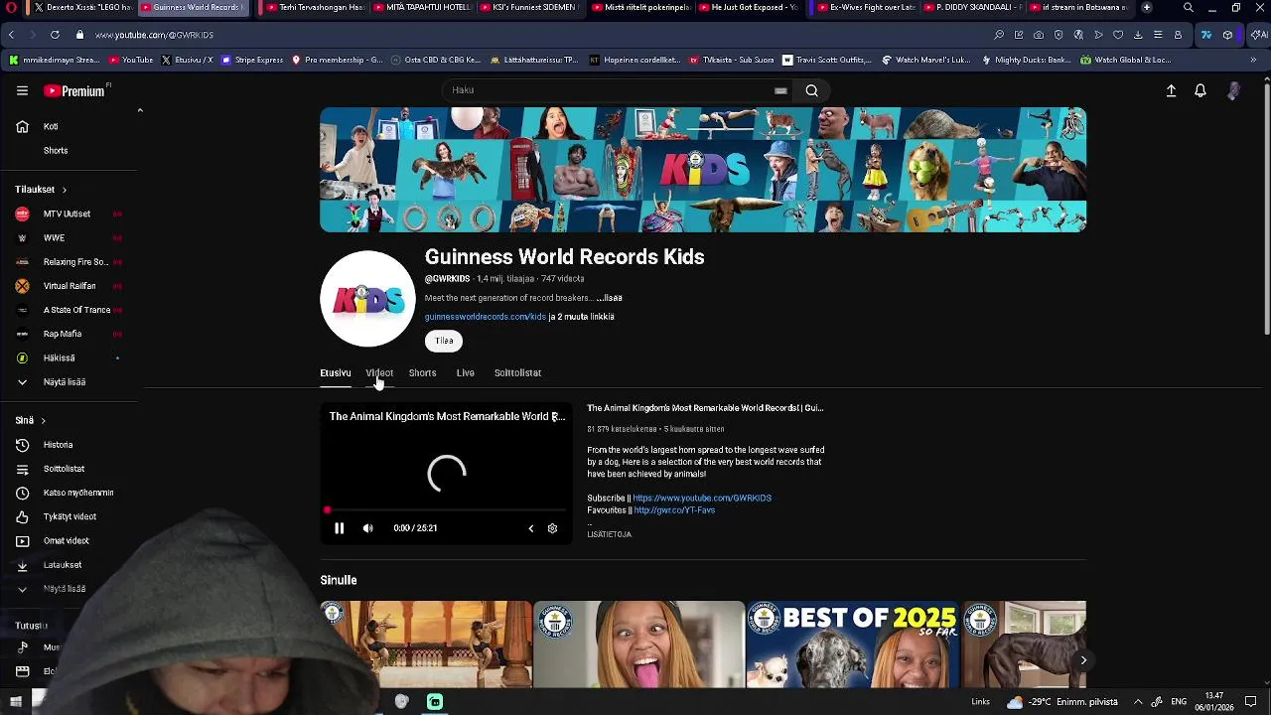Open Historia in the sidebar
Image resolution: width=1271 pixels, height=715 pixels.
(x=58, y=445)
